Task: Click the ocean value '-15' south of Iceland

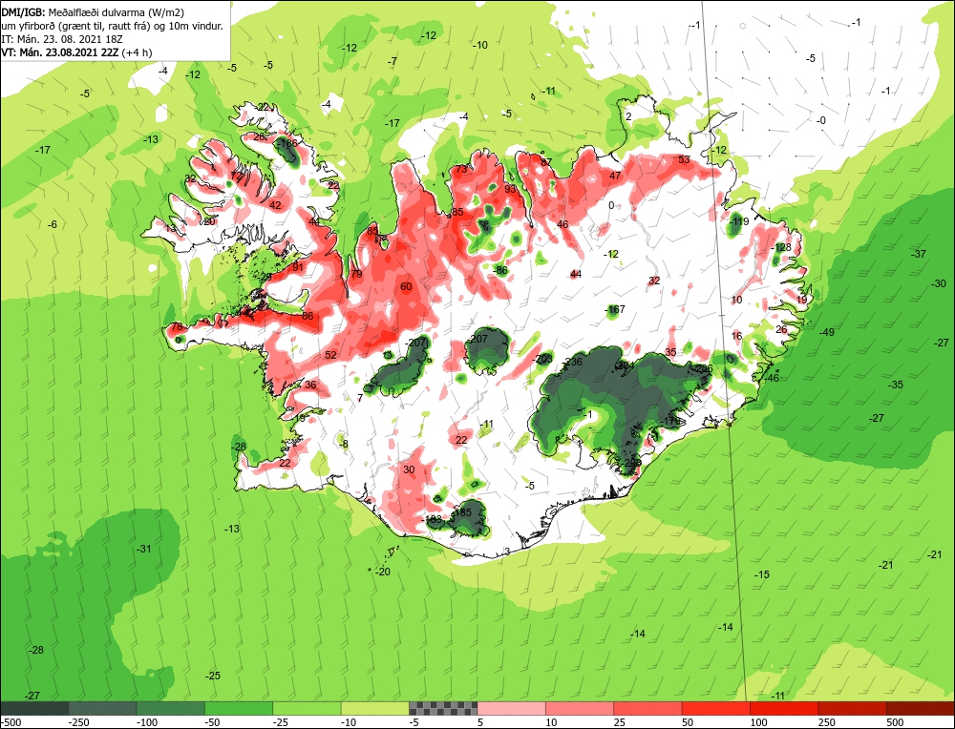Action: click(x=762, y=575)
